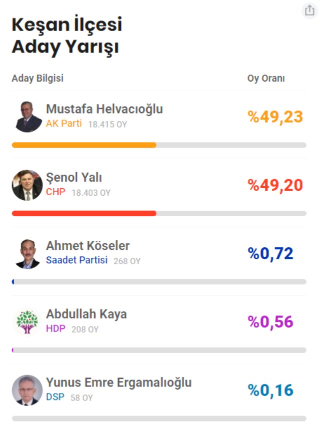Open Yunus Emre Ergamalıoğlu candidate name

[118, 382]
